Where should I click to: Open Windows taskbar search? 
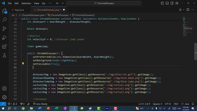click(x=9, y=108)
